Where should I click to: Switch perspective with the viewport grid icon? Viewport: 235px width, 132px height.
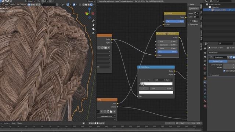93,33
